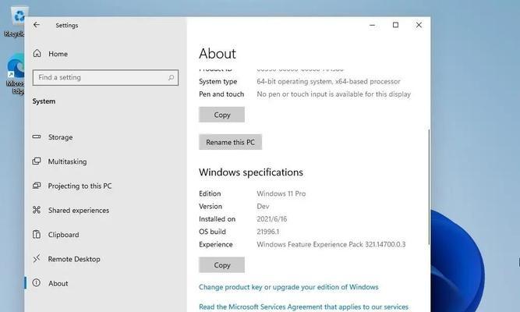
Task: Click the Installed on label
Action: tap(218, 219)
